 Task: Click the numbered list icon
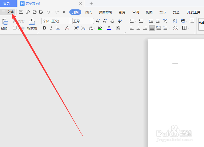point(141,21)
